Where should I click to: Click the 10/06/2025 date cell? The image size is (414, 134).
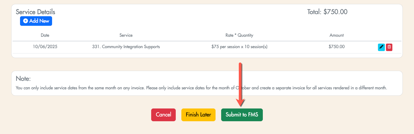(45, 47)
